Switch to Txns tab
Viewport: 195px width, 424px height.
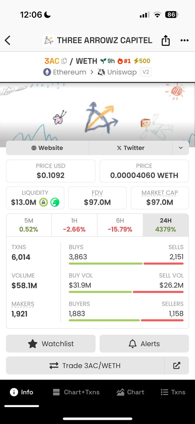[173, 392]
